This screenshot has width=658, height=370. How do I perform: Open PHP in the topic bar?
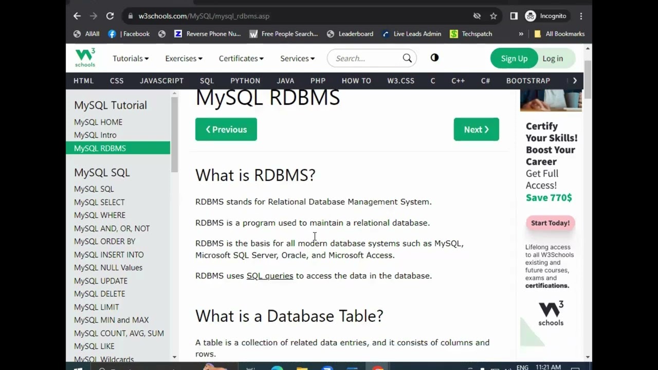coord(318,81)
